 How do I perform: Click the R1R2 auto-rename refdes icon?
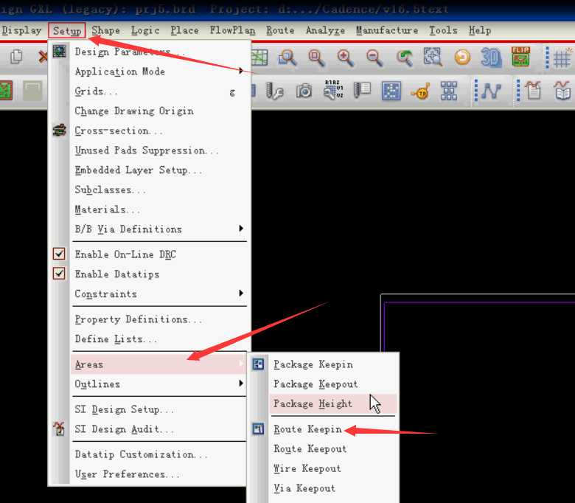coord(333,90)
